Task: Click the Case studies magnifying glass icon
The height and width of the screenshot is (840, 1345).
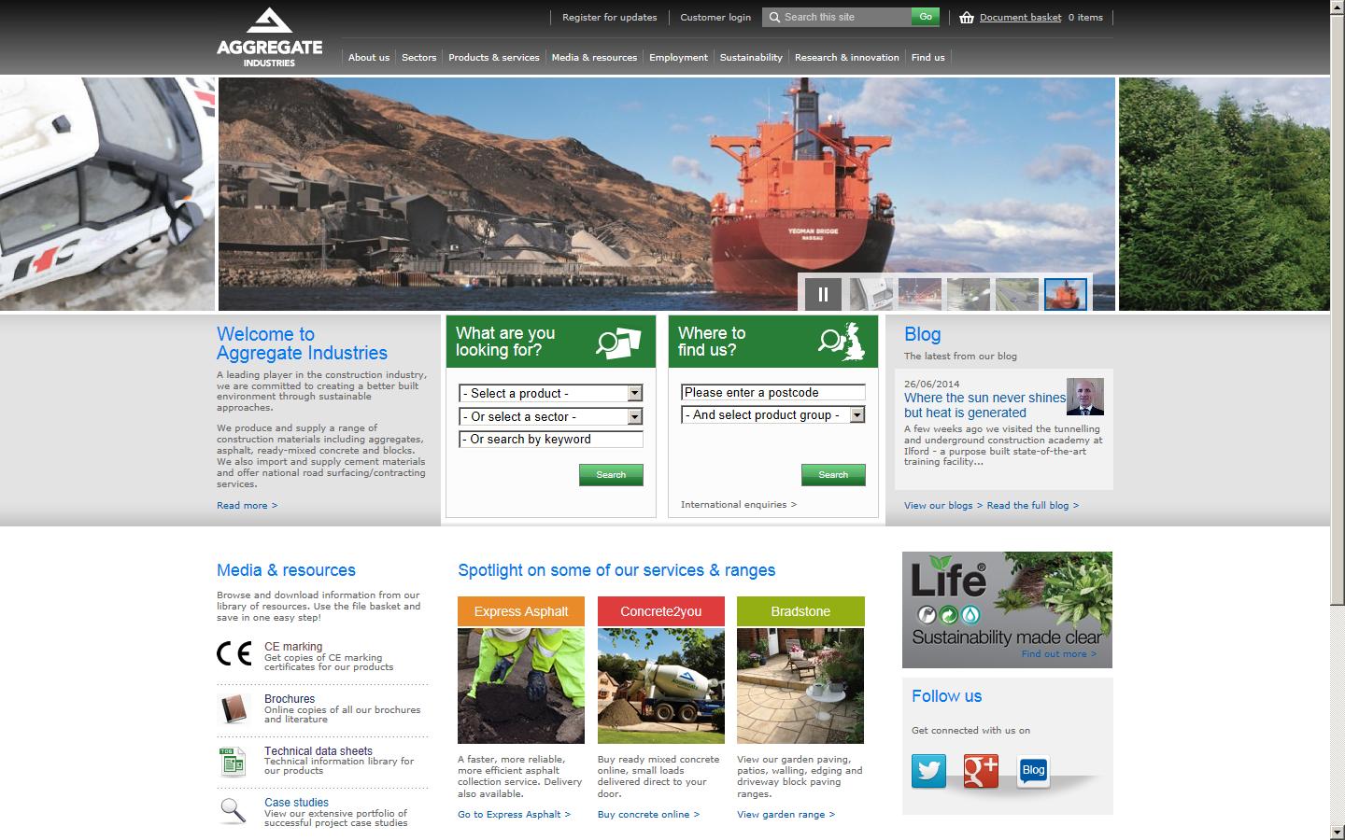Action: 233,812
